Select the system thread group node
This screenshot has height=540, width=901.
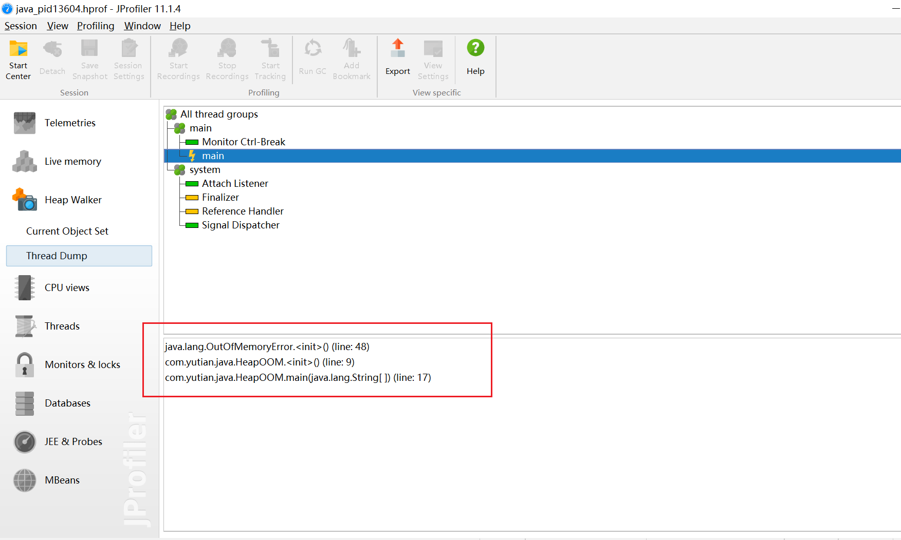click(x=205, y=170)
